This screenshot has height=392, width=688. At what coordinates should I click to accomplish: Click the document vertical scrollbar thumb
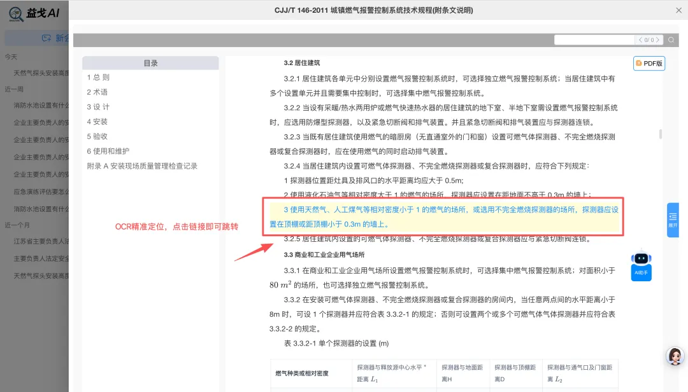pos(661,134)
